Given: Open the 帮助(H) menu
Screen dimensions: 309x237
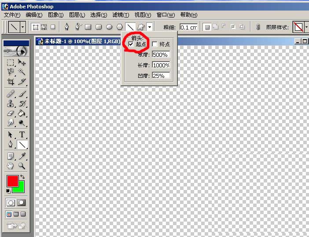Looking at the screenshot, I should pyautogui.click(x=189, y=15).
